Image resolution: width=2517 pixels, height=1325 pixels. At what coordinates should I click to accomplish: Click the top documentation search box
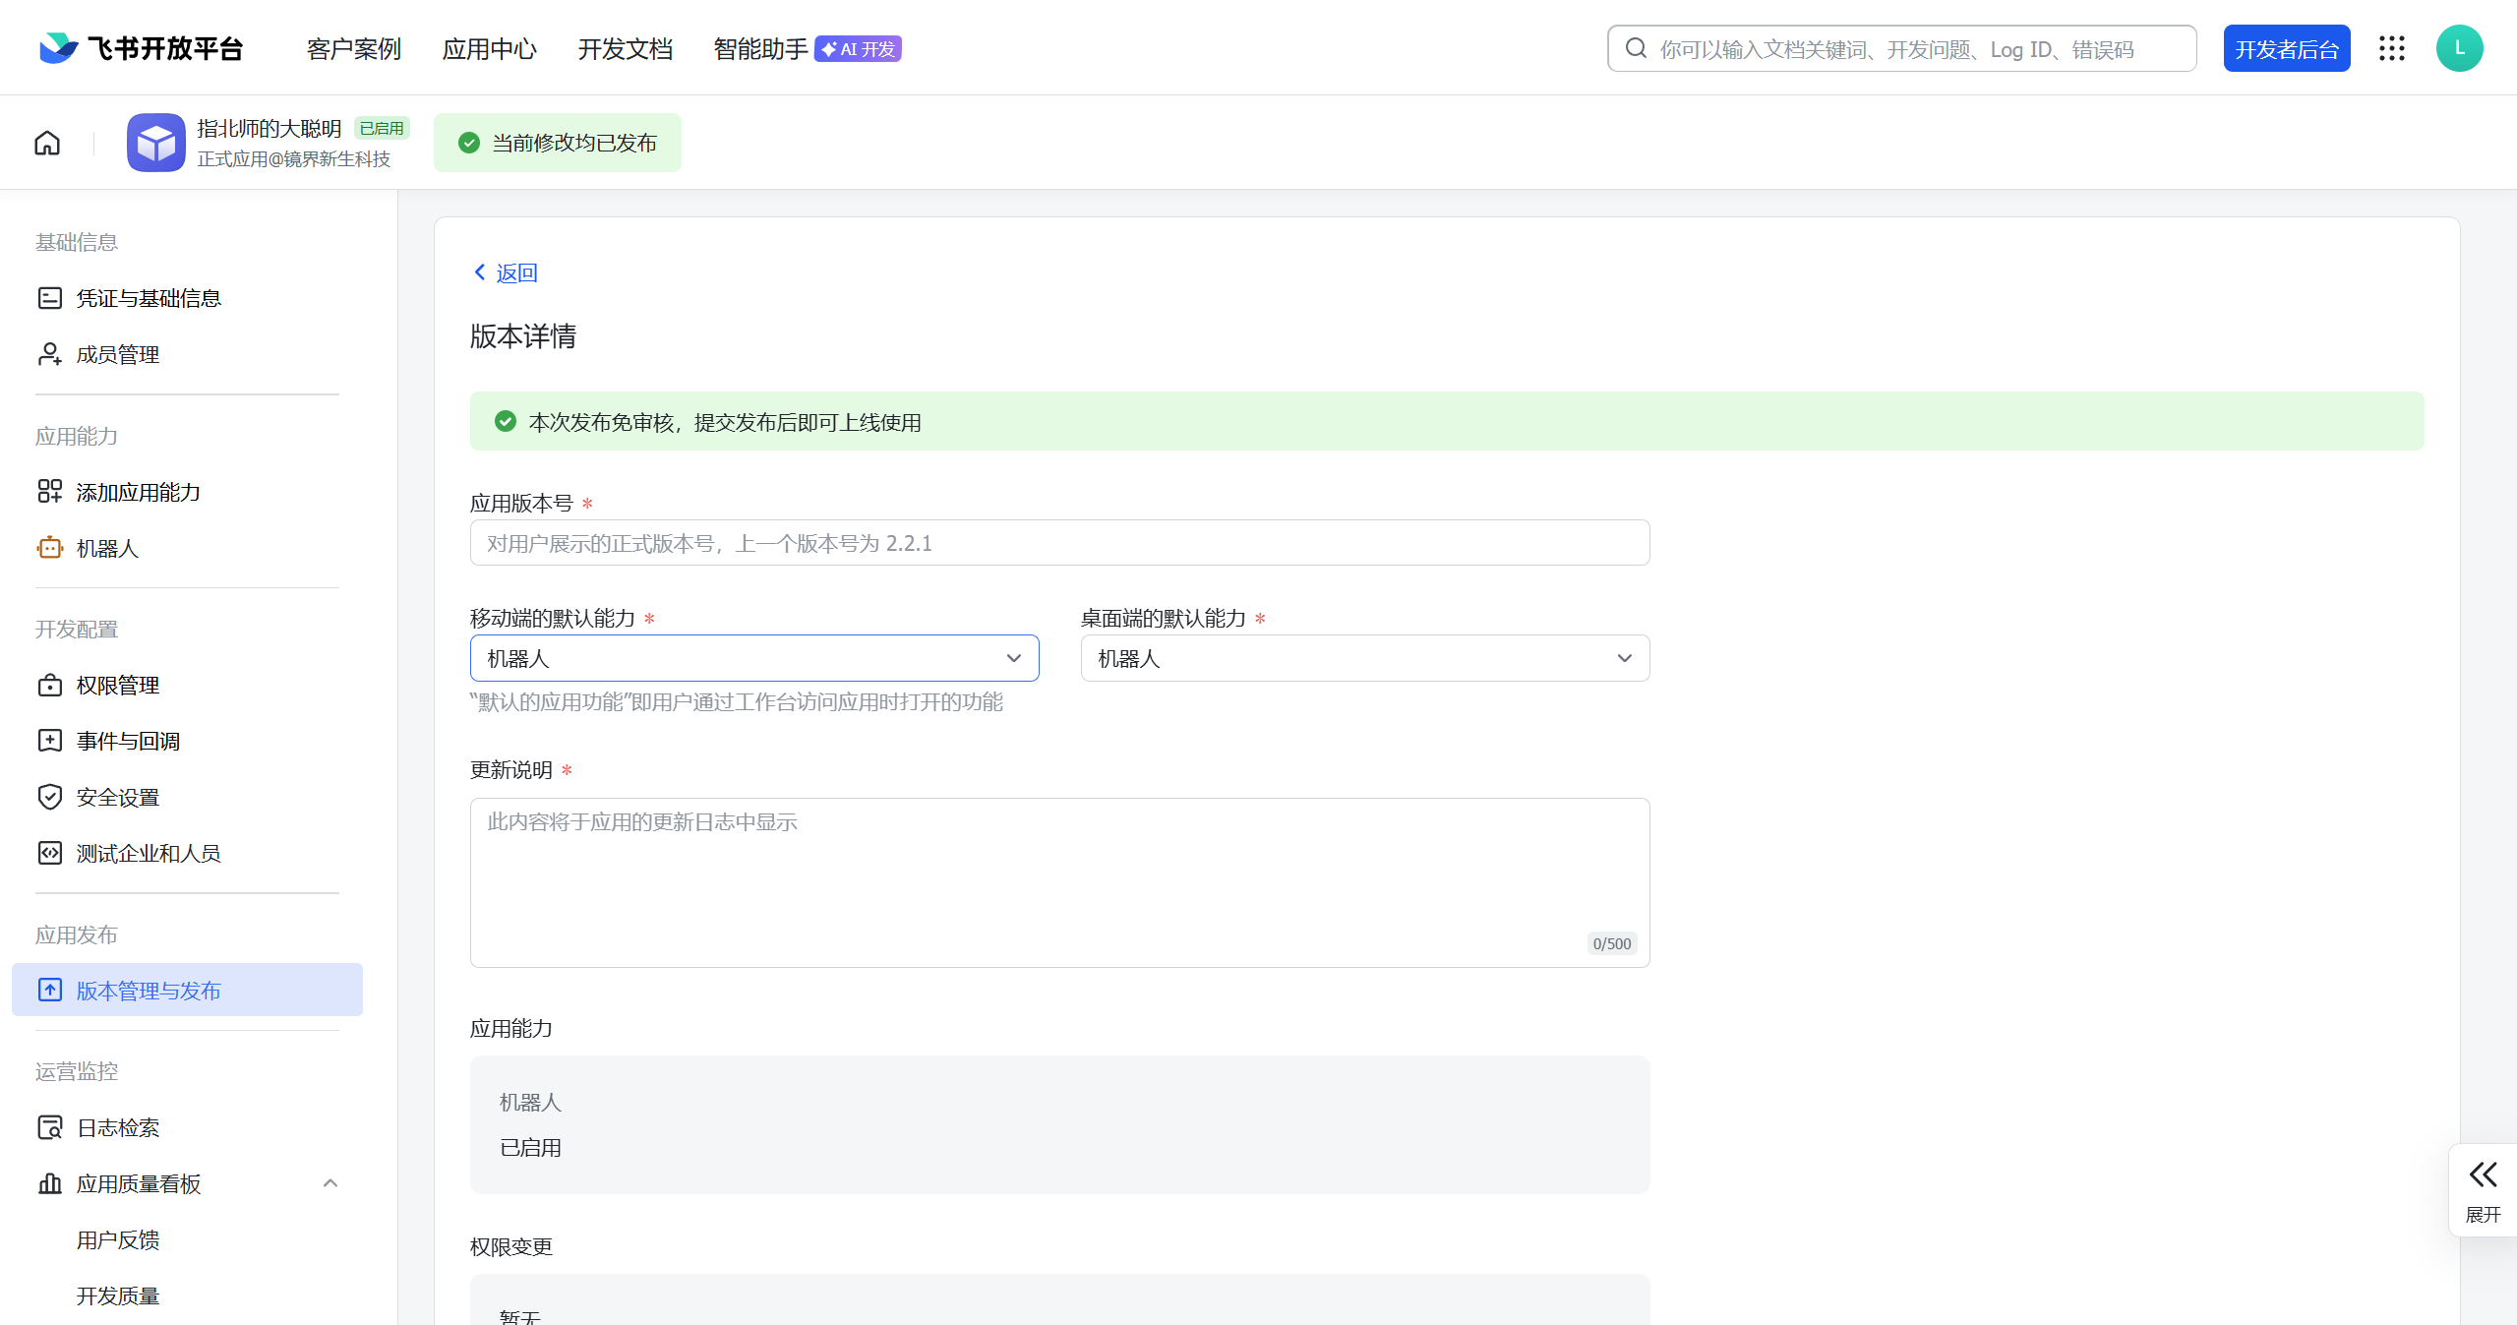[1901, 49]
